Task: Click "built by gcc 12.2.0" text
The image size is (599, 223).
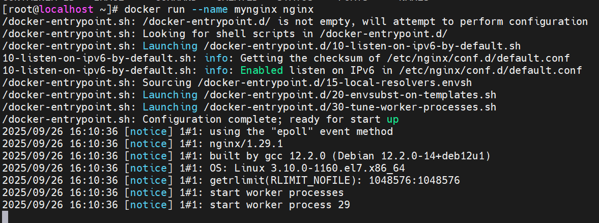Action: 268,156
